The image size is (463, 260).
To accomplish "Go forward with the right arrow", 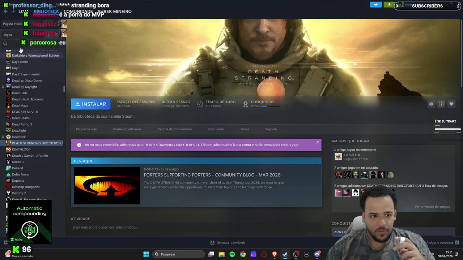I will 13,12.
